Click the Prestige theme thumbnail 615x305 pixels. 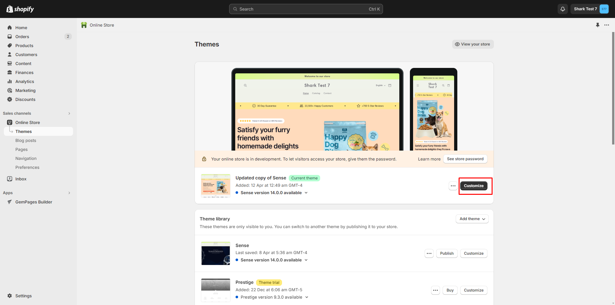tap(215, 290)
